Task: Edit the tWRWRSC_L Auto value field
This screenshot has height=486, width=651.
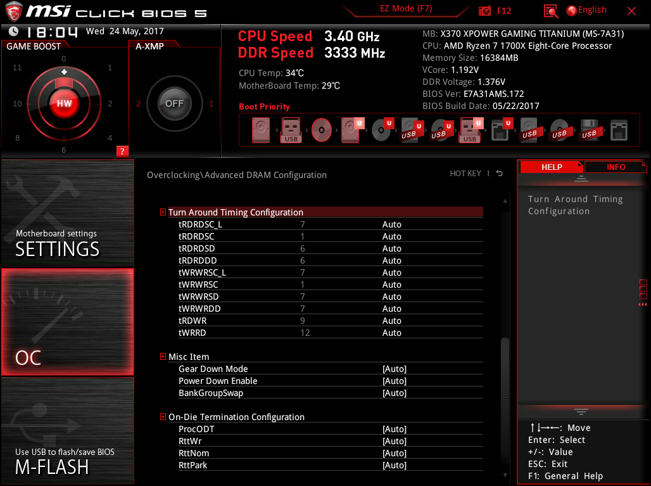Action: click(391, 272)
